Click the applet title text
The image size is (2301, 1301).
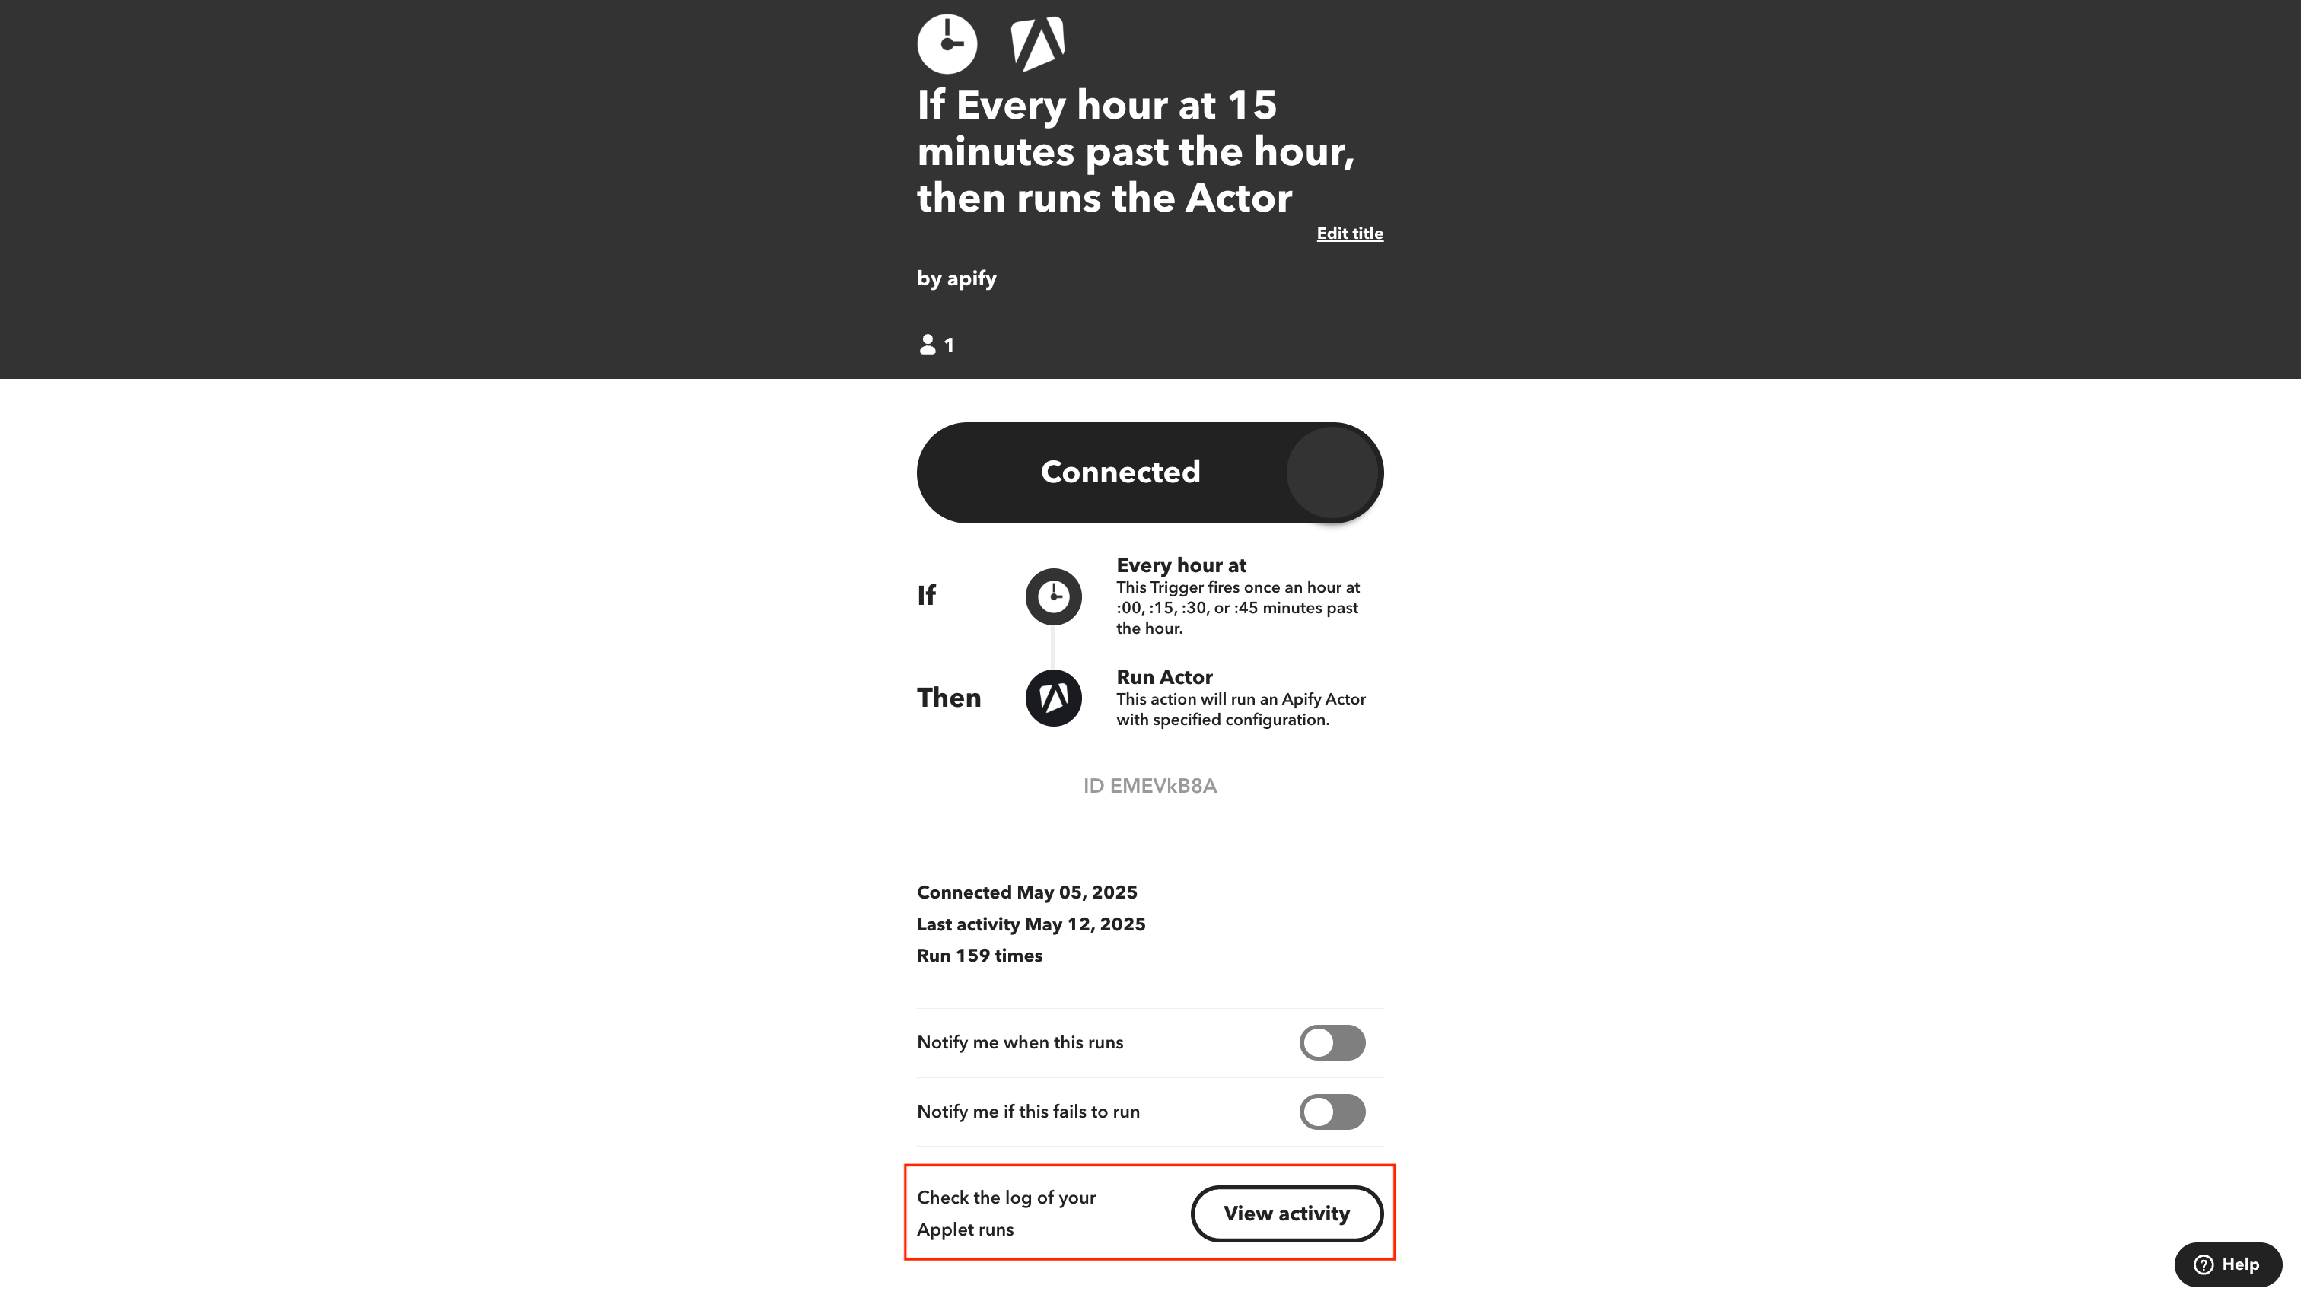1135,151
